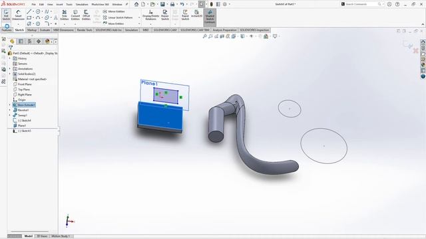The image size is (426, 239).
Task: Switch to the Features tab
Action: point(7,30)
